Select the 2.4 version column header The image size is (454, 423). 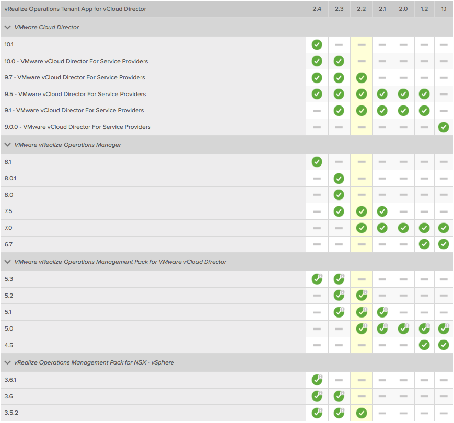pos(317,9)
